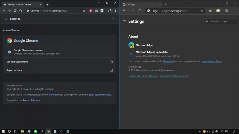Screen dimensions: 239x134
Task: Open Edge Settings hamburger menu
Action: [125, 21]
